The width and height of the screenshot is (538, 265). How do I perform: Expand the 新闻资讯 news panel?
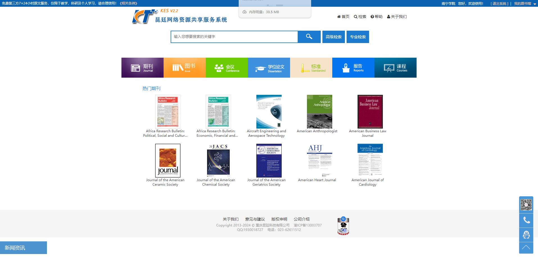[23, 248]
